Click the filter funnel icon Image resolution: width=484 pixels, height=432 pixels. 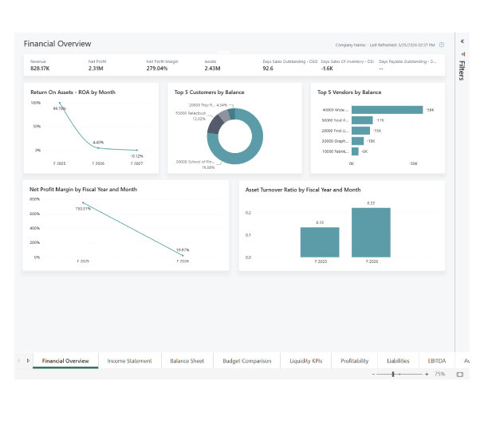pos(462,54)
